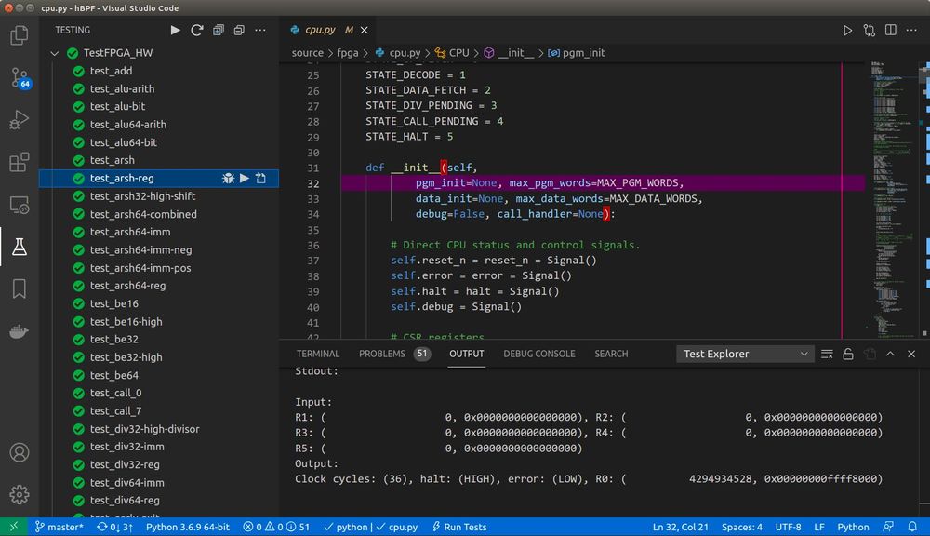Collapse all tests in Testing panel
This screenshot has height=536, width=930.
click(239, 30)
